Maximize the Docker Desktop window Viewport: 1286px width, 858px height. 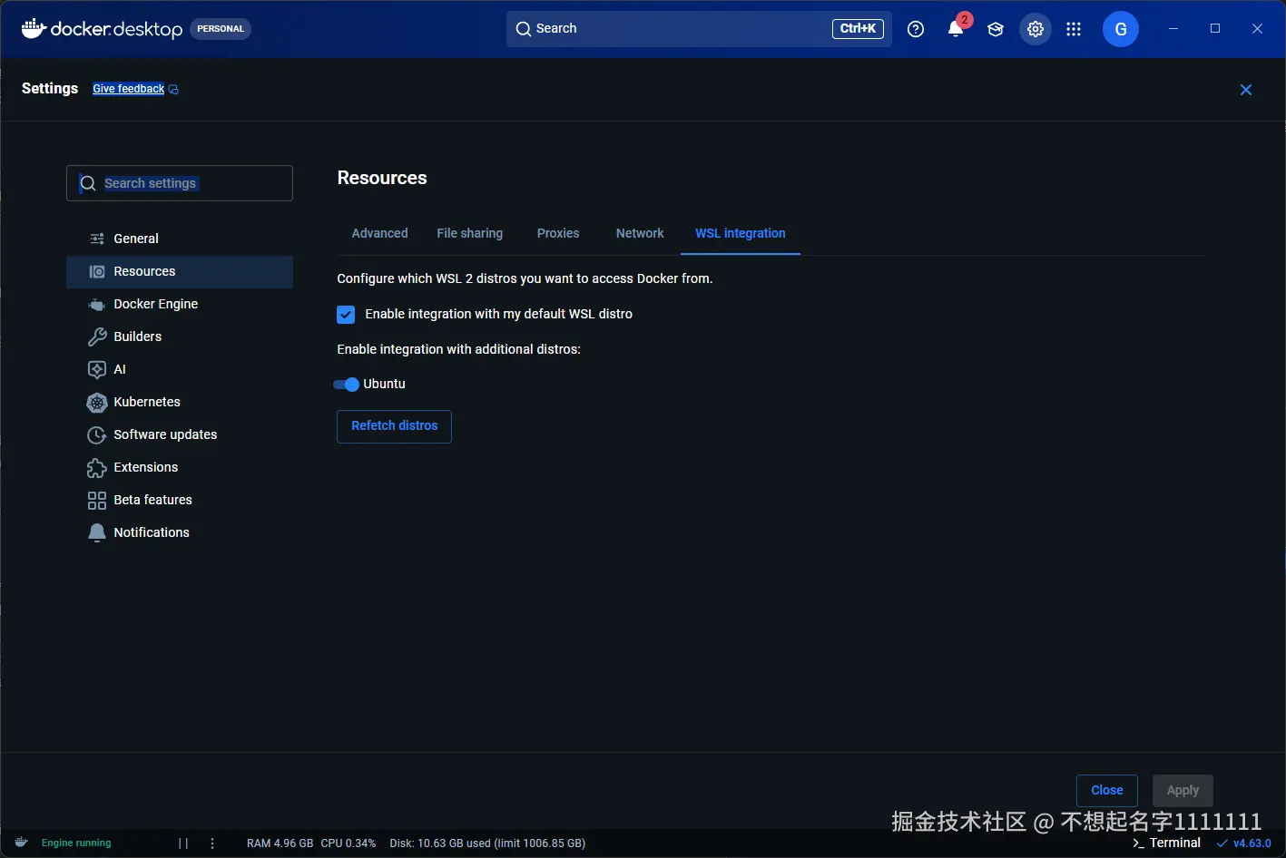coord(1215,29)
